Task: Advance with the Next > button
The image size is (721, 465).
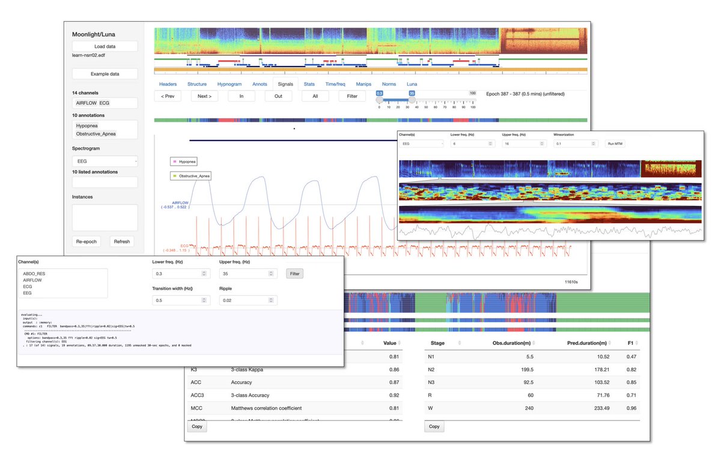Action: point(205,96)
